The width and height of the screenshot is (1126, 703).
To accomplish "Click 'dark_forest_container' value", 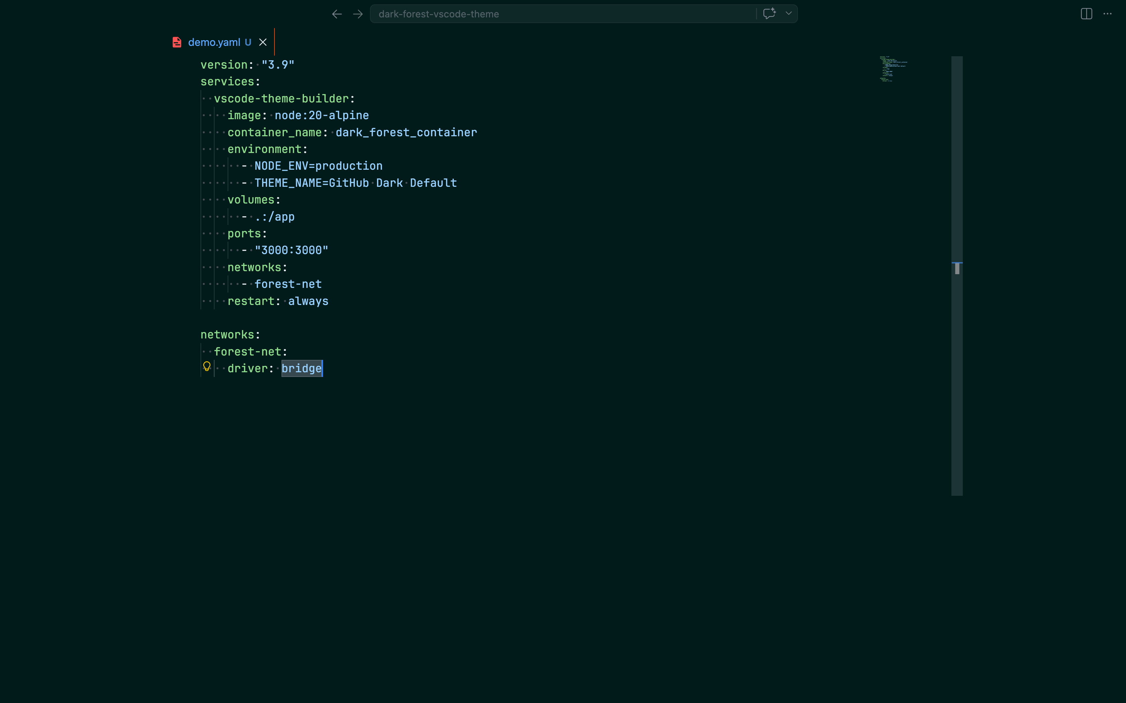I will (406, 133).
